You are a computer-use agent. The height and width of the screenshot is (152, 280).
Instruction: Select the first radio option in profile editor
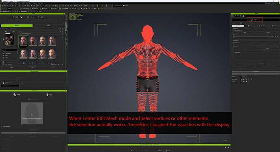click(4, 82)
